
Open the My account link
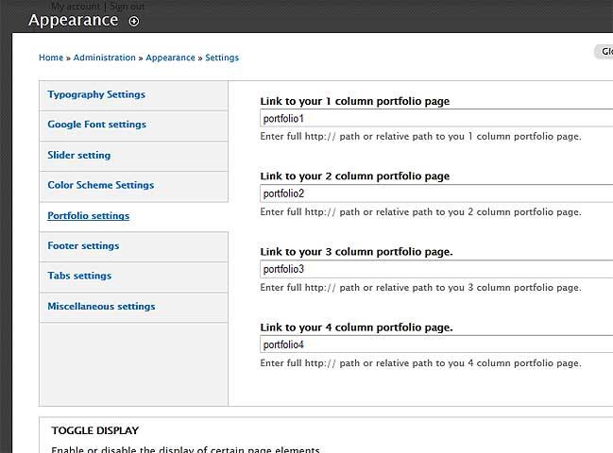pyautogui.click(x=76, y=6)
